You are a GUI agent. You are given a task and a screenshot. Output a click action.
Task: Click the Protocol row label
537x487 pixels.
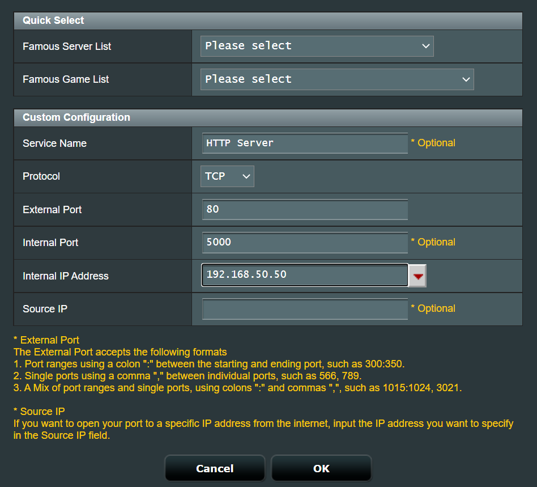click(41, 176)
